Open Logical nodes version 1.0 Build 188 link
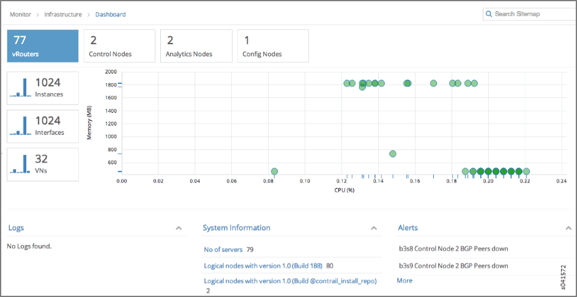 (264, 266)
